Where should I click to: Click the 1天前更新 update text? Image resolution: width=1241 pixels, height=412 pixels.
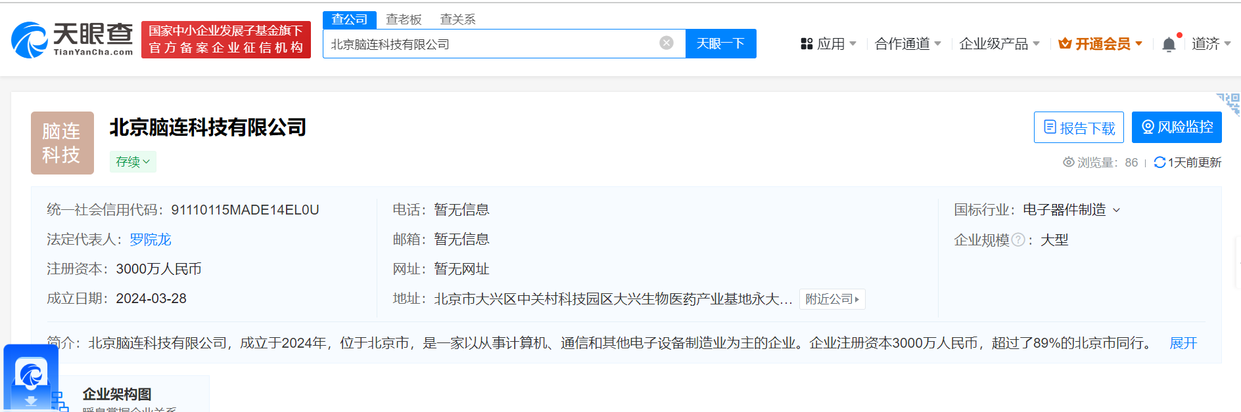click(x=1194, y=162)
